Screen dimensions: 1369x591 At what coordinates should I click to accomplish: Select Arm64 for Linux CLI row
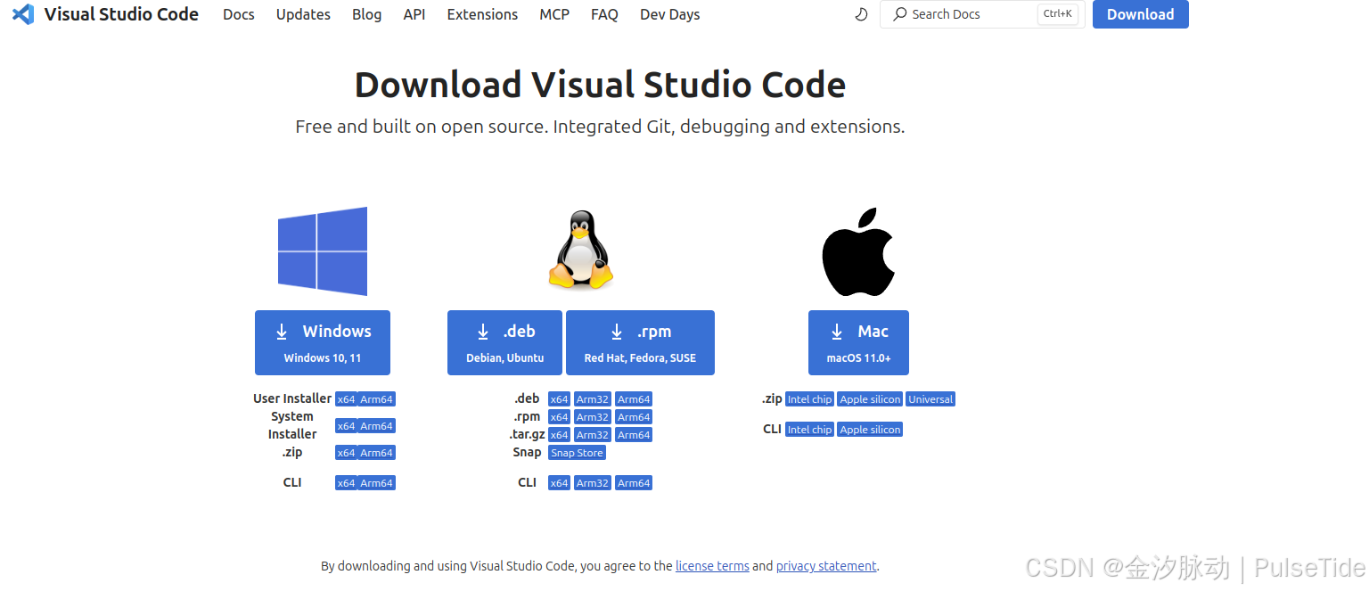634,483
